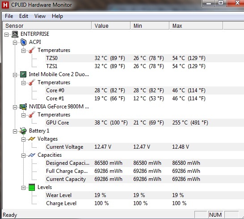The width and height of the screenshot is (244, 219).
Task: Click the Current Voltage max value 12.48 V
Action: point(181,147)
